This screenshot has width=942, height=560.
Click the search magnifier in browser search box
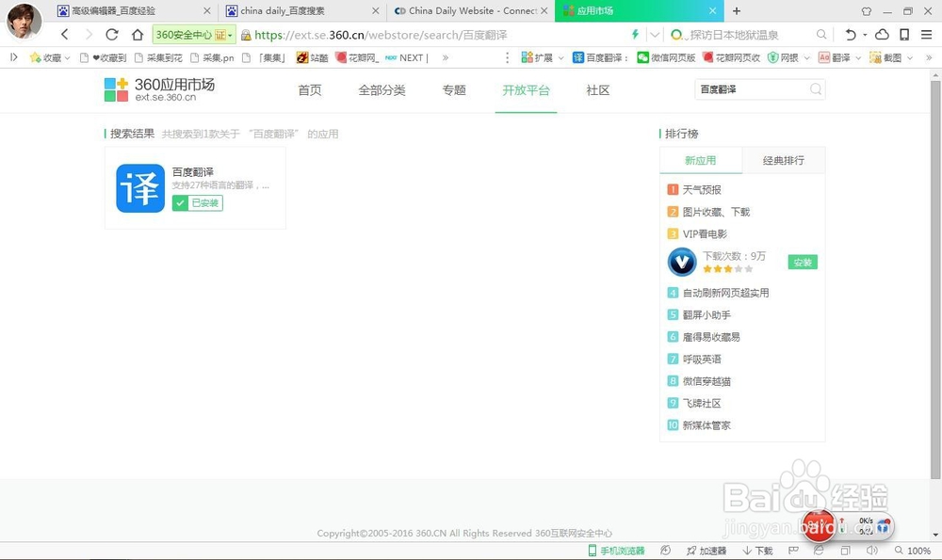tap(821, 35)
